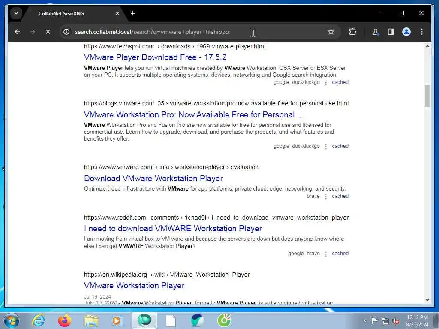The height and width of the screenshot is (329, 439).
Task: Open Action Center flag icon
Action: [x=375, y=321]
